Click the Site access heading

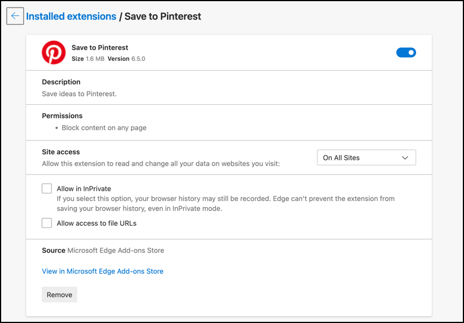[61, 152]
